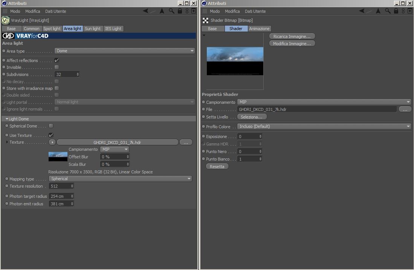This screenshot has width=414, height=270.
Task: Open search magnifier in left Attributi toolbar
Action: click(x=172, y=11)
